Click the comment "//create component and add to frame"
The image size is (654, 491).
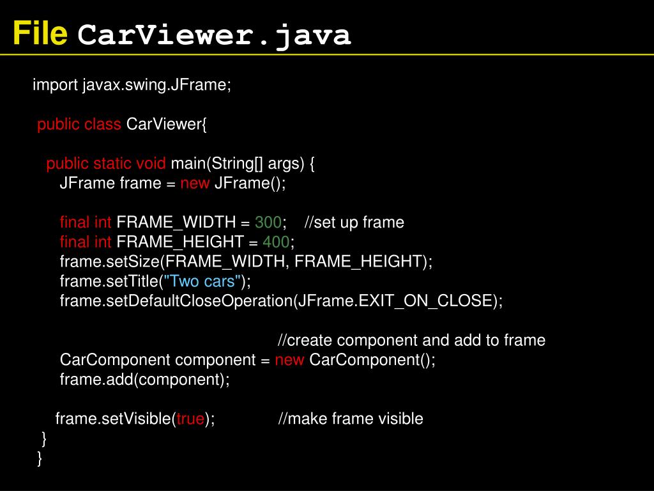pos(412,340)
